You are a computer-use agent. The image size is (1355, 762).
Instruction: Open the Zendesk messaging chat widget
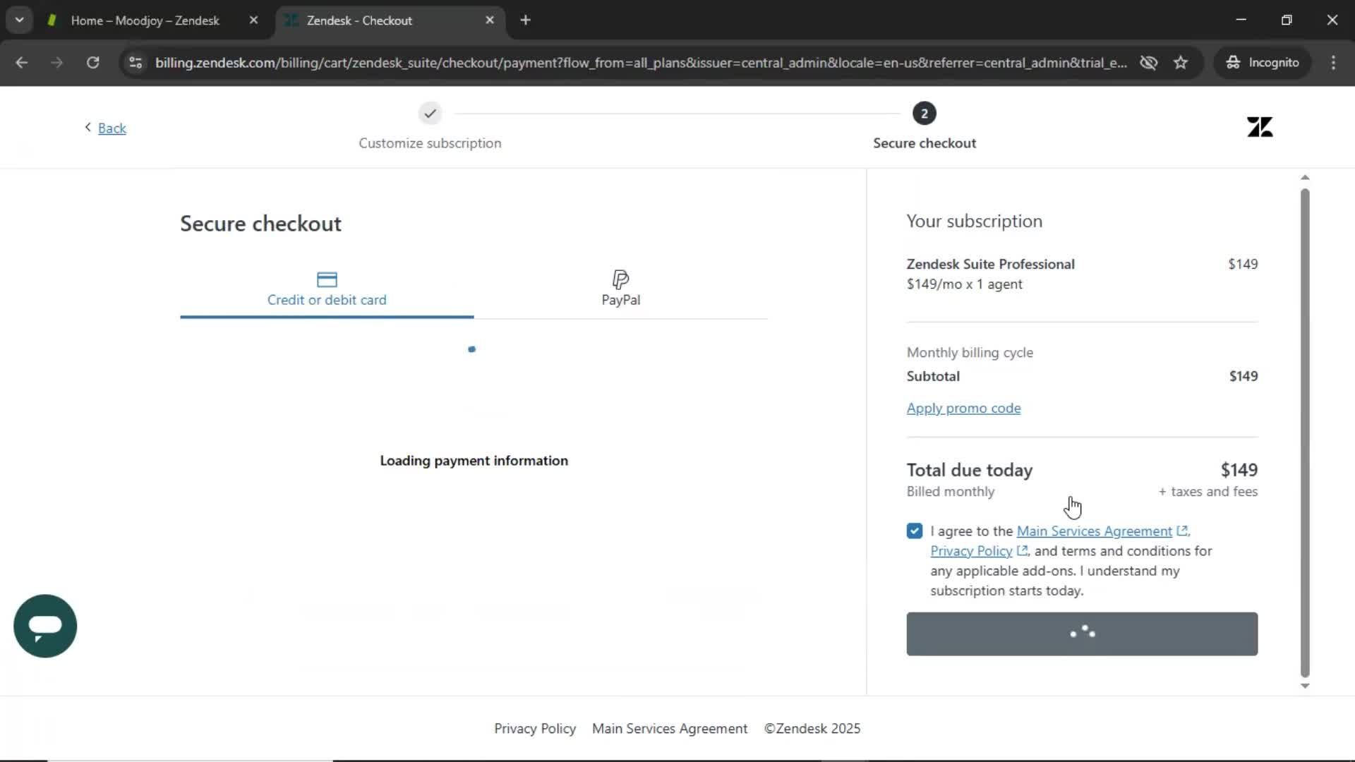coord(45,626)
